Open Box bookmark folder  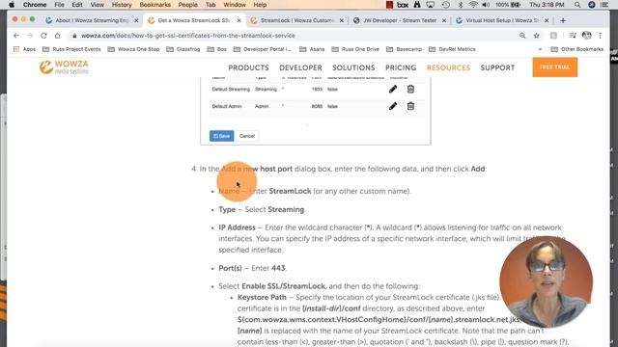pyautogui.click(x=216, y=49)
